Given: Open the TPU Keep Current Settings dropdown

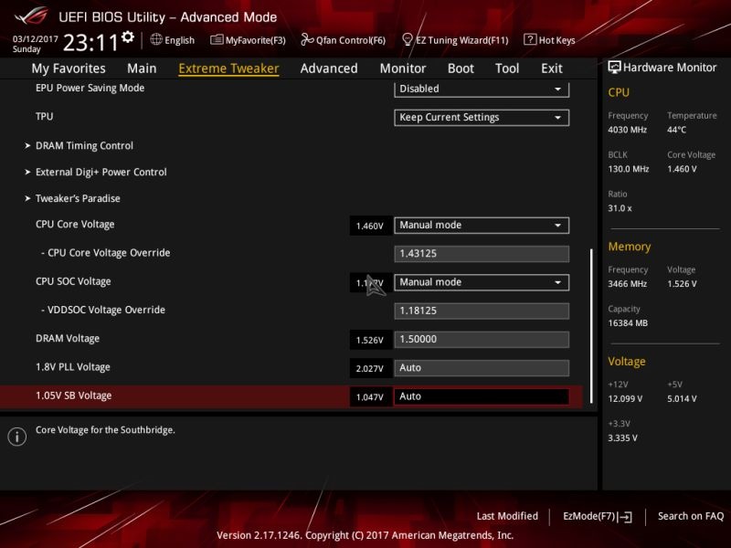Looking at the screenshot, I should click(x=482, y=118).
